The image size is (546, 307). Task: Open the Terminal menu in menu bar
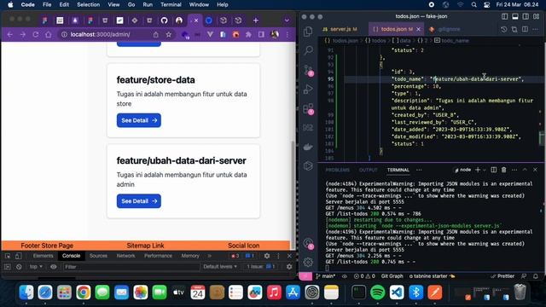(x=171, y=4)
